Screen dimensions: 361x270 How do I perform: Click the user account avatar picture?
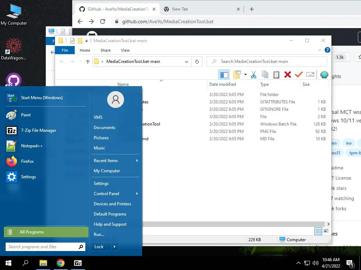[x=116, y=99]
